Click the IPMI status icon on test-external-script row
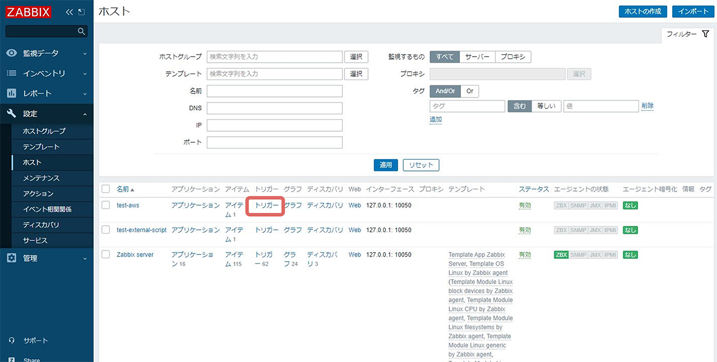Image resolution: width=717 pixels, height=362 pixels. 609,230
